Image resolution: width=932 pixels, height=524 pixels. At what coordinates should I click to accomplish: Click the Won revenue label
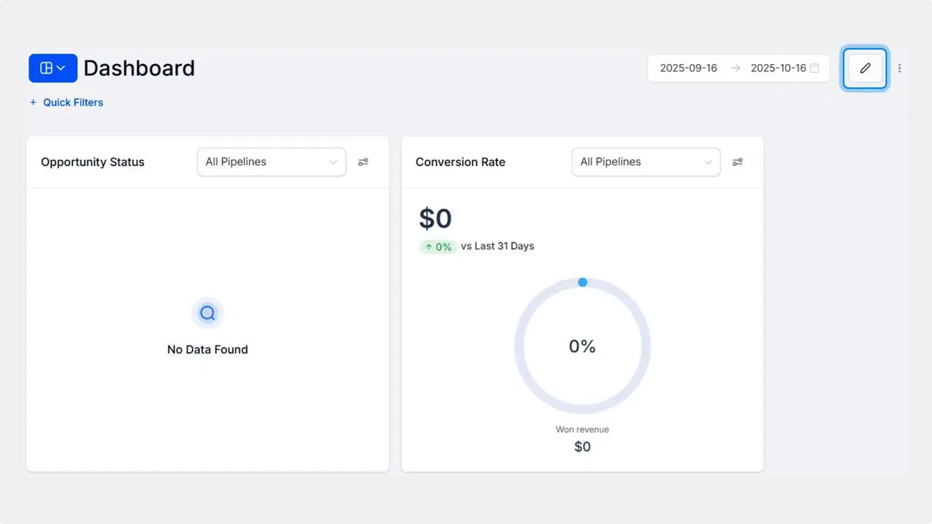[582, 429]
